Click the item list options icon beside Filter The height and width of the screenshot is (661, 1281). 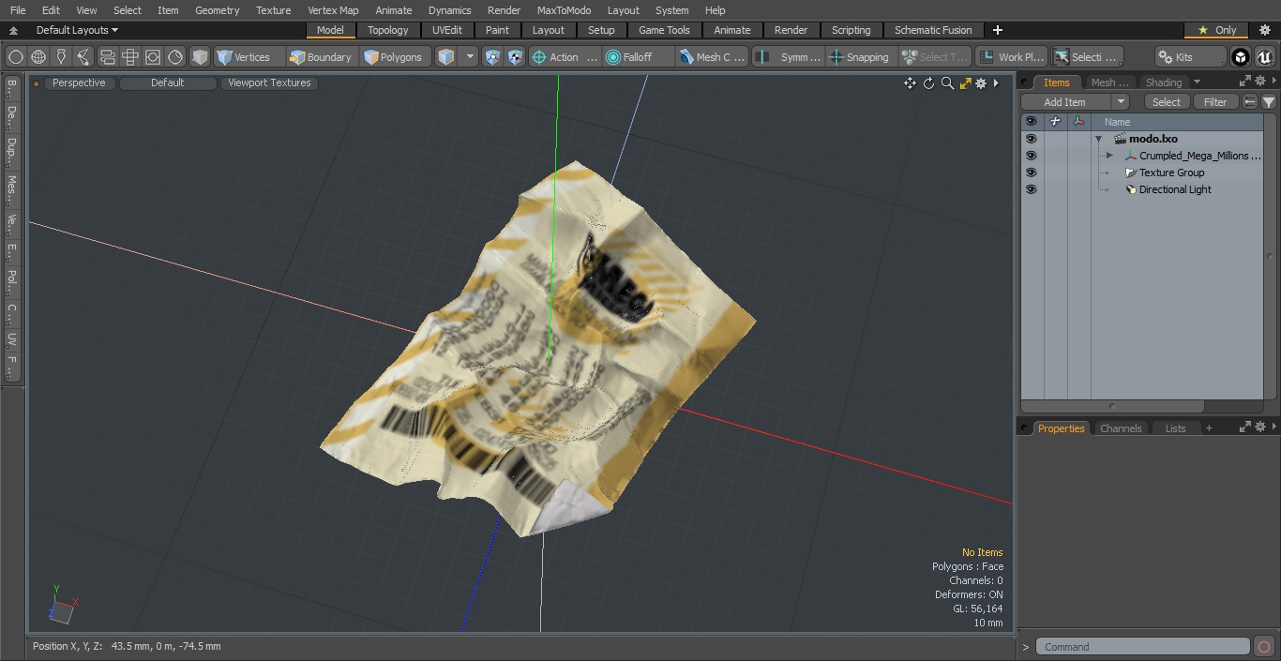click(1249, 102)
